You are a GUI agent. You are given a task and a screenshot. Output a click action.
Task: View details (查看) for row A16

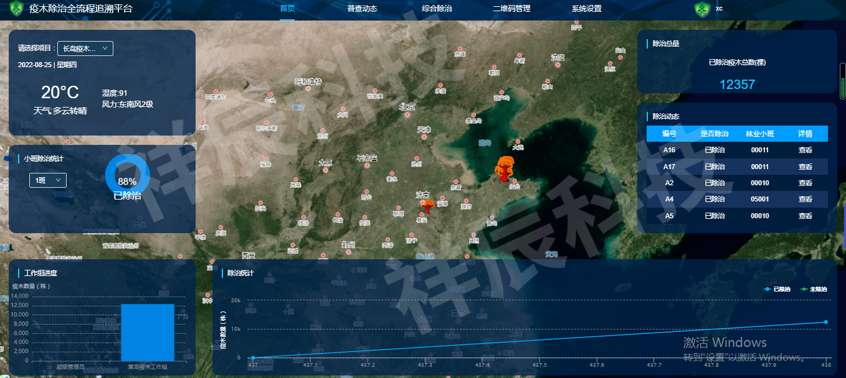805,150
